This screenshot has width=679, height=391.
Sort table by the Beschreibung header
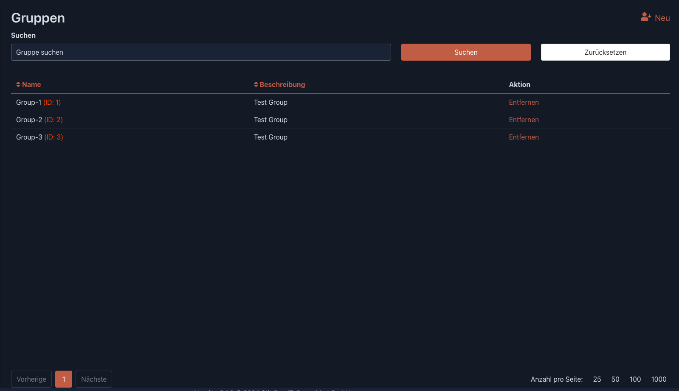[282, 84]
